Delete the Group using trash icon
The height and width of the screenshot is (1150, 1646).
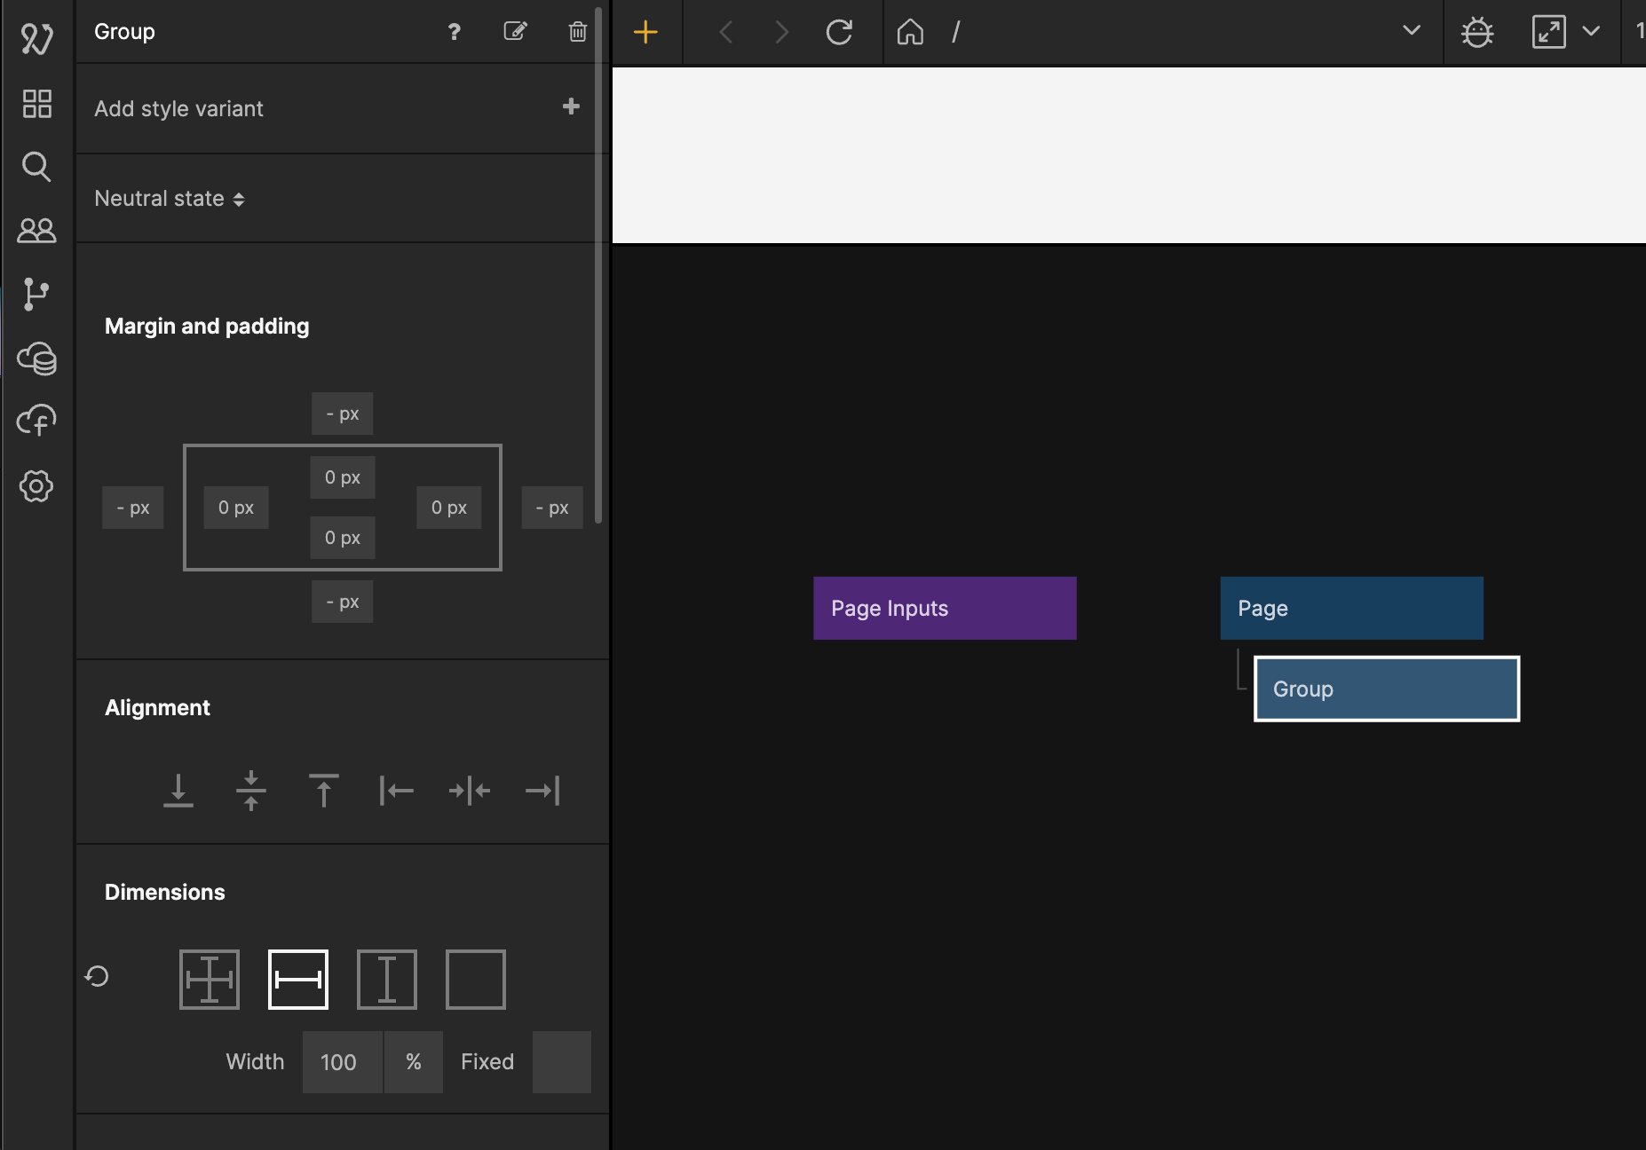[577, 32]
